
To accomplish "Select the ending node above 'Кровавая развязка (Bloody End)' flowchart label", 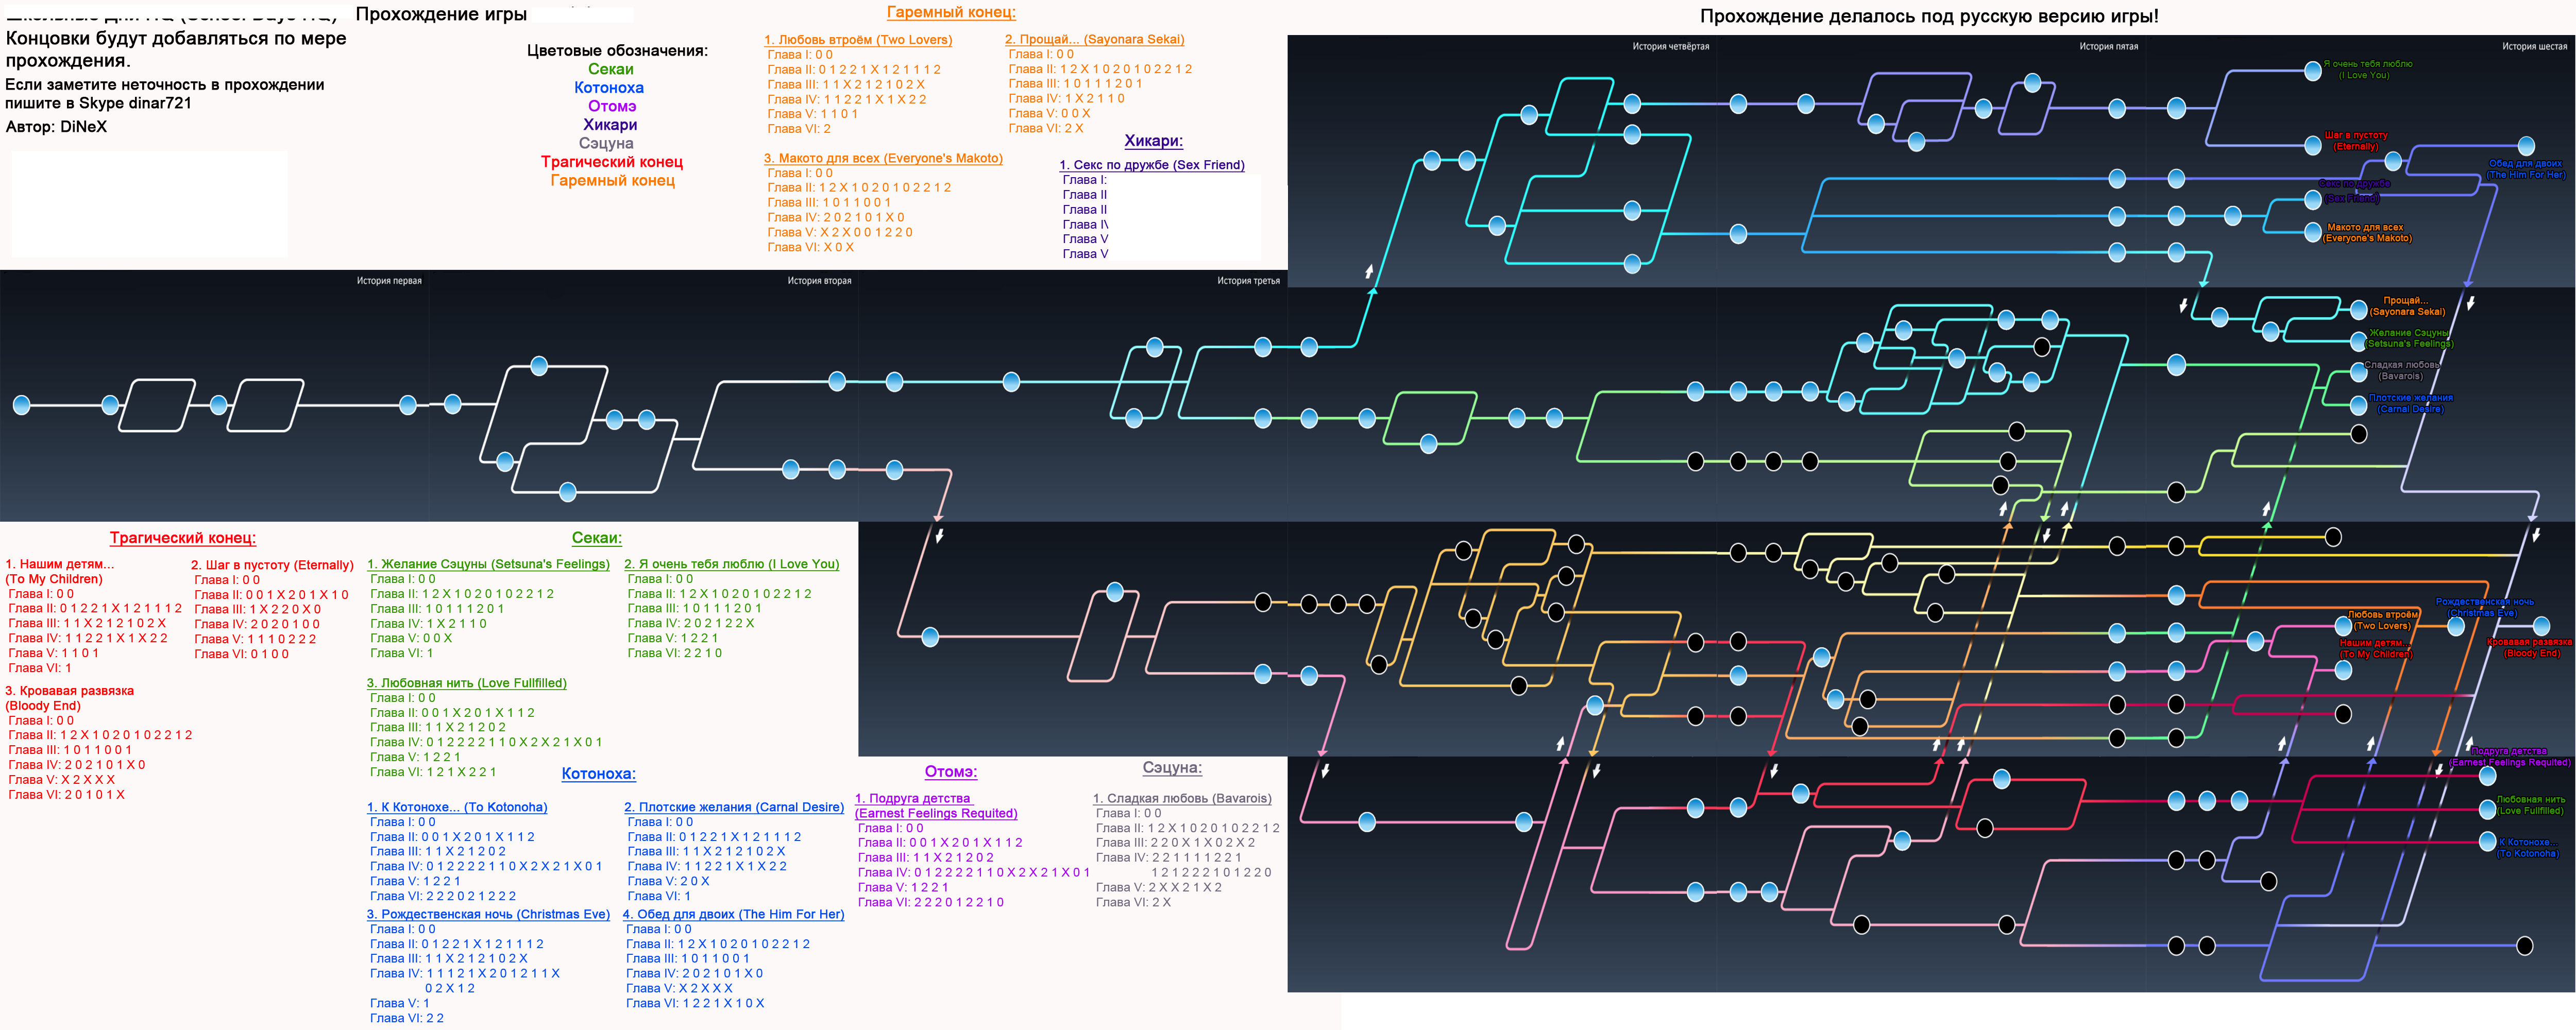I will pyautogui.click(x=2541, y=626).
